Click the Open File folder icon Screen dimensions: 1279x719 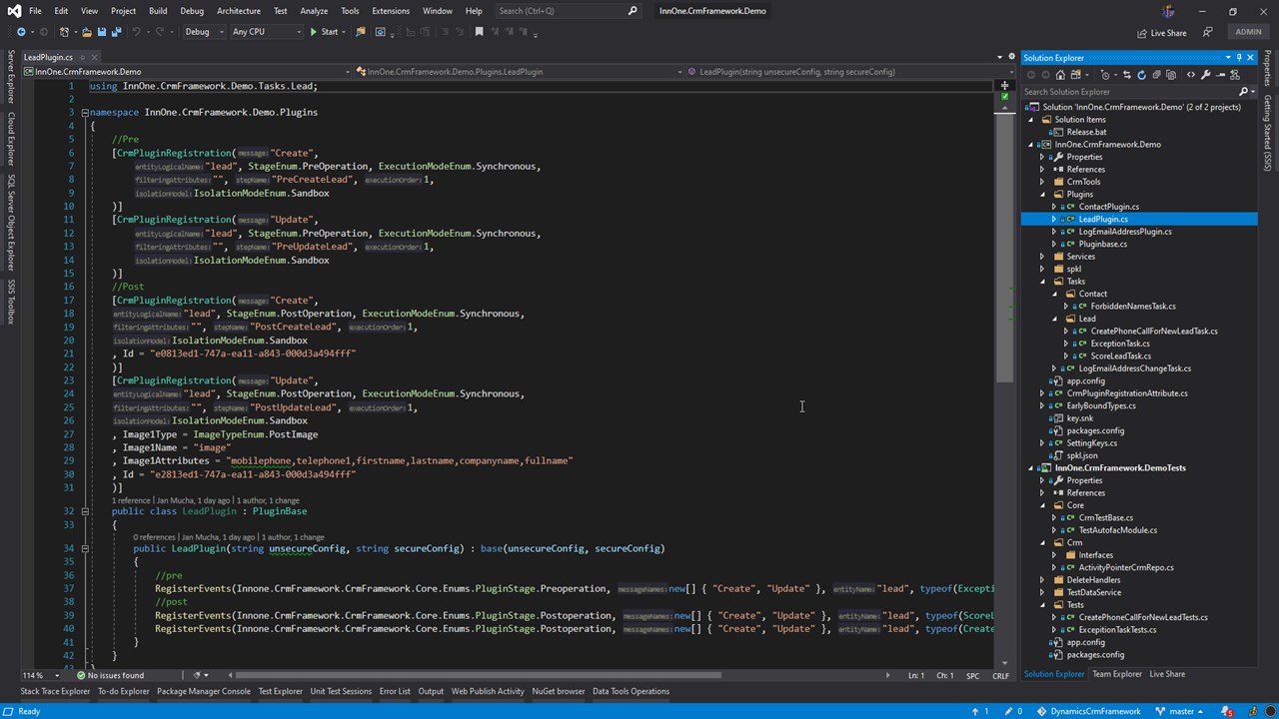point(87,32)
